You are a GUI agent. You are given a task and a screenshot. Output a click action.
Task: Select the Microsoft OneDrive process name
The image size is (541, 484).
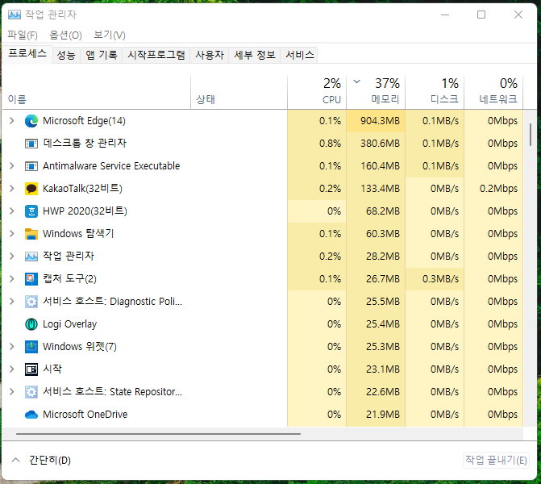85,415
